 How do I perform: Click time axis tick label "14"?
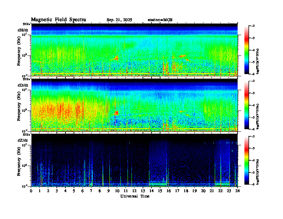point(152,191)
